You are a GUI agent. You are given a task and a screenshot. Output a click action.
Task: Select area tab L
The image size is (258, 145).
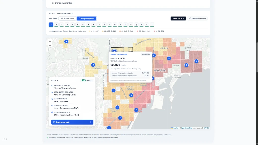coord(109,25)
